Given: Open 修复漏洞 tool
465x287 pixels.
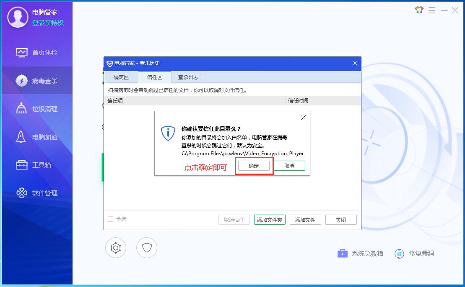Looking at the screenshot, I should 414,254.
